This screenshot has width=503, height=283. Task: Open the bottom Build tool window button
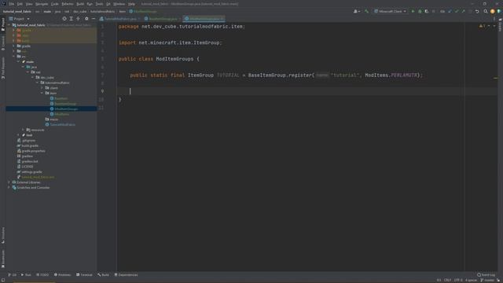click(x=104, y=275)
